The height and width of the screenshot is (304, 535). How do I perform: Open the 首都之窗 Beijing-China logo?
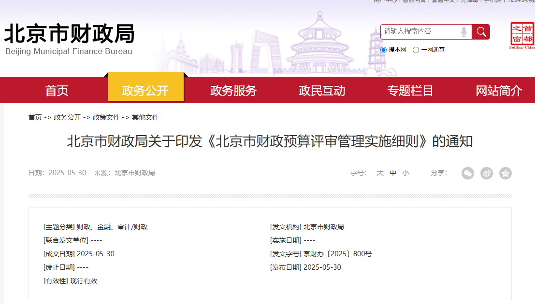[x=522, y=36]
